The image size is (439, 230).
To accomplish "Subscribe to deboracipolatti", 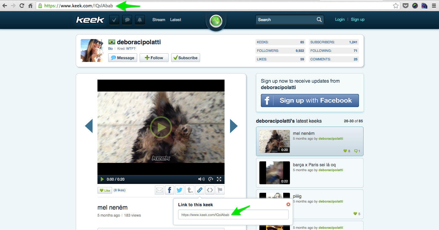I will [185, 58].
